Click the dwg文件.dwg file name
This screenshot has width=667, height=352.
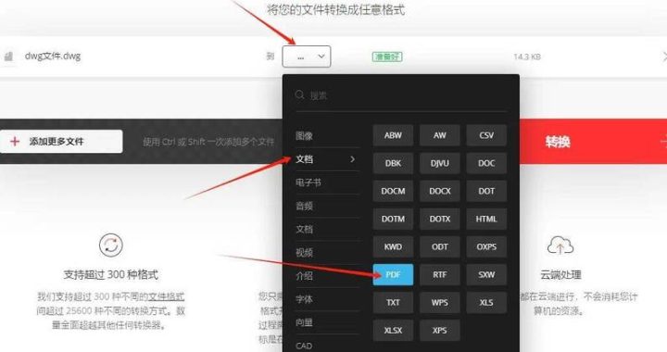point(53,57)
